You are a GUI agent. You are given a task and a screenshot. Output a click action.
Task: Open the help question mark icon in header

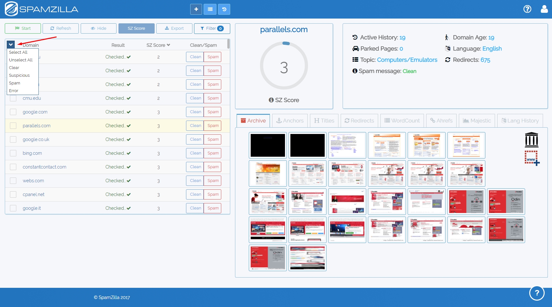click(527, 9)
